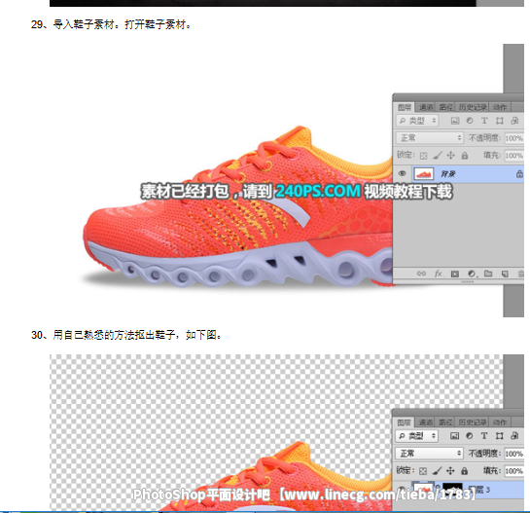The image size is (530, 513).
Task: Click step text 30、用自己熟悉的方法抠出鞋子
Action: pos(126,335)
